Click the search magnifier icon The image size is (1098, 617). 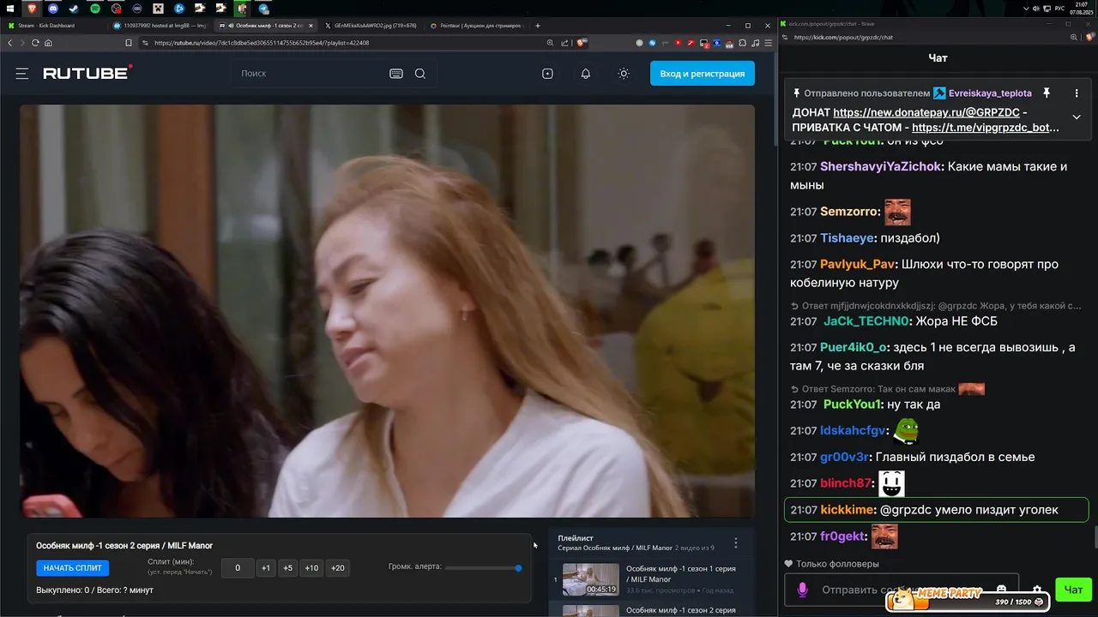[x=420, y=74]
